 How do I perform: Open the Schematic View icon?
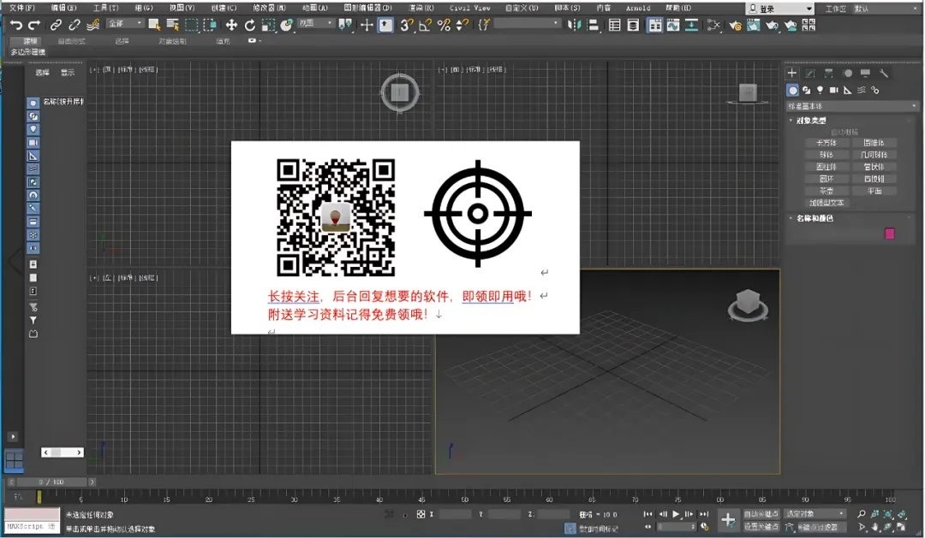[691, 25]
